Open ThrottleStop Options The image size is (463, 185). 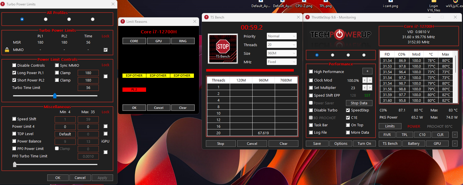point(341,144)
